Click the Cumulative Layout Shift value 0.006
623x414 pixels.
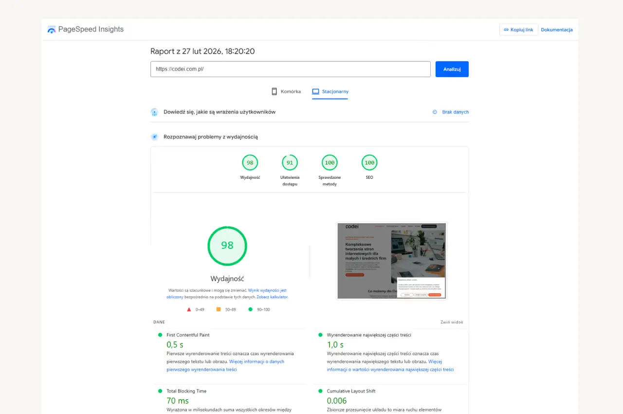pos(337,401)
